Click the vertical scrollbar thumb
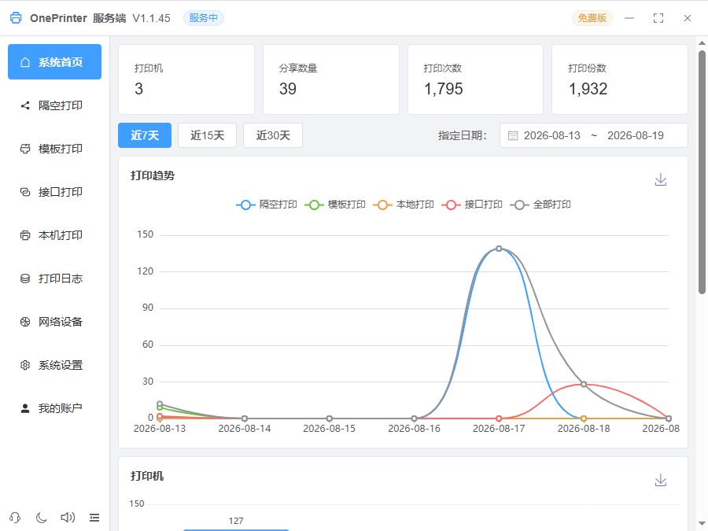 tap(702, 172)
